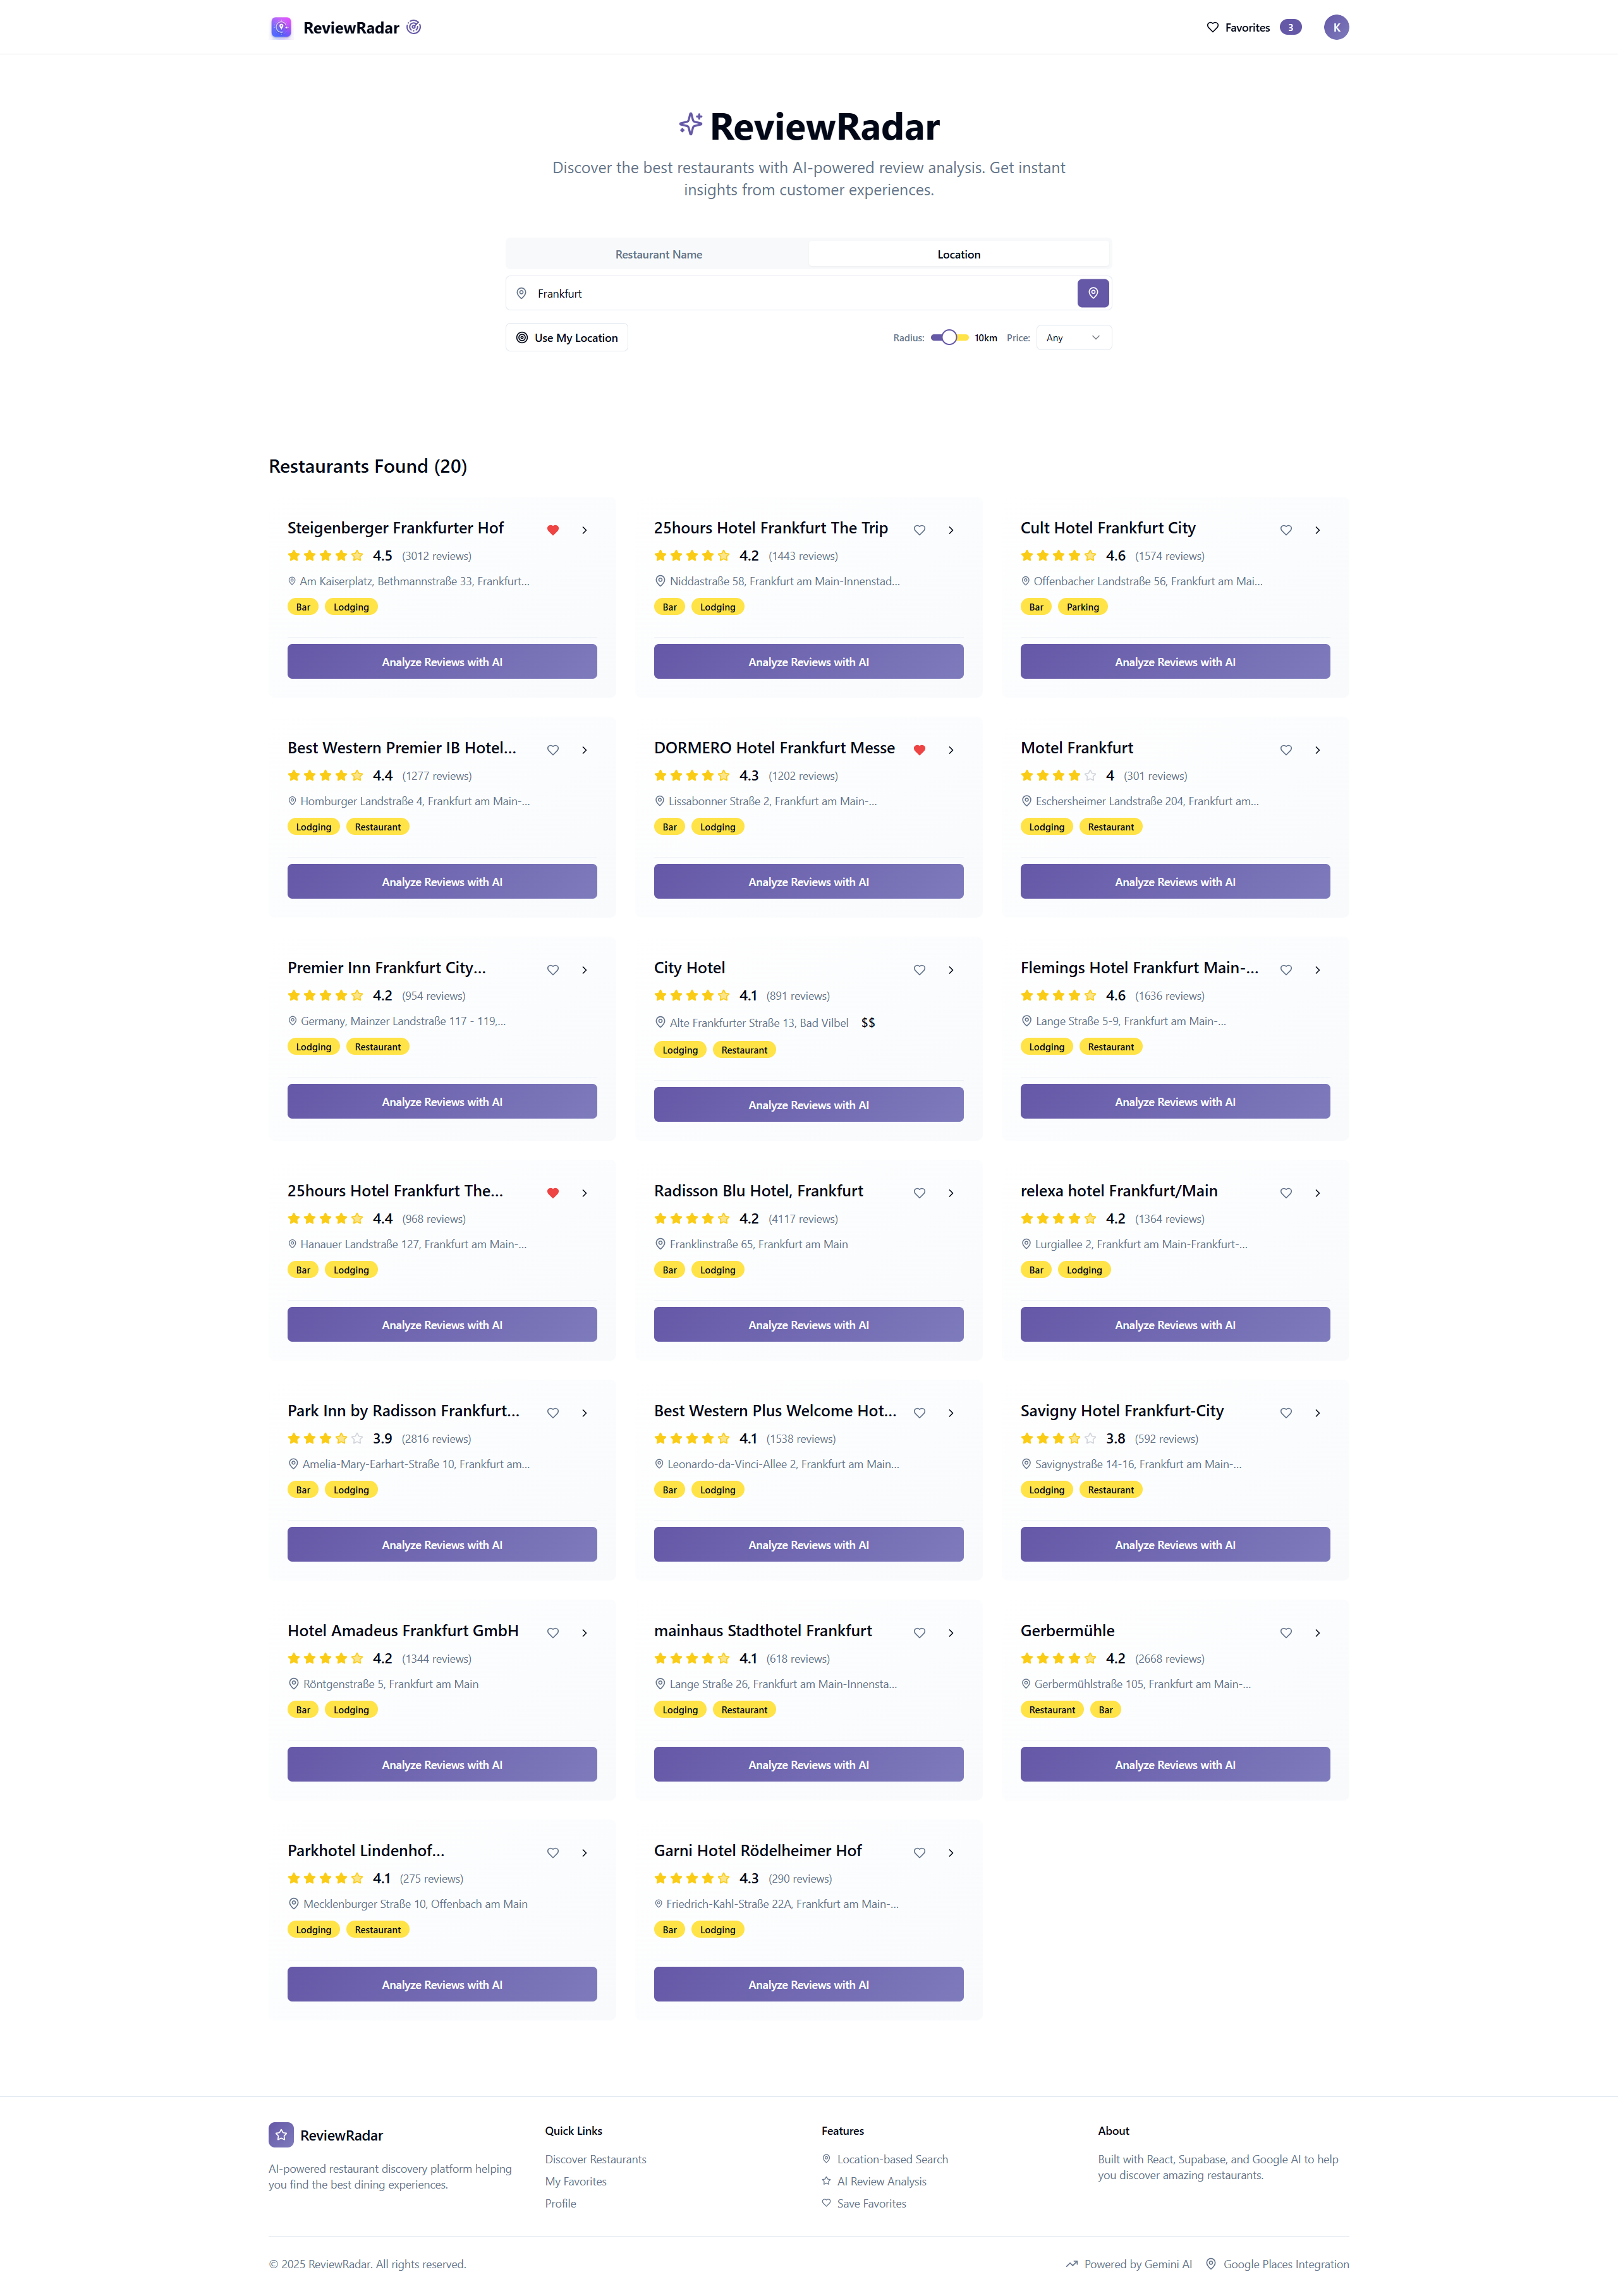Screen dimensions: 1618x2296
Task: Open the user avatar K profile
Action: [x=1335, y=28]
